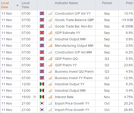This screenshot has width=134, height=113.
Task: Click the South Korea flag for Import Price Growth YY
Action: 42,110
